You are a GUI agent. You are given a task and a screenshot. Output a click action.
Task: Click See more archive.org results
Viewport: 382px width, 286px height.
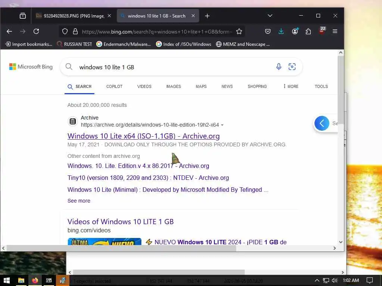click(79, 201)
